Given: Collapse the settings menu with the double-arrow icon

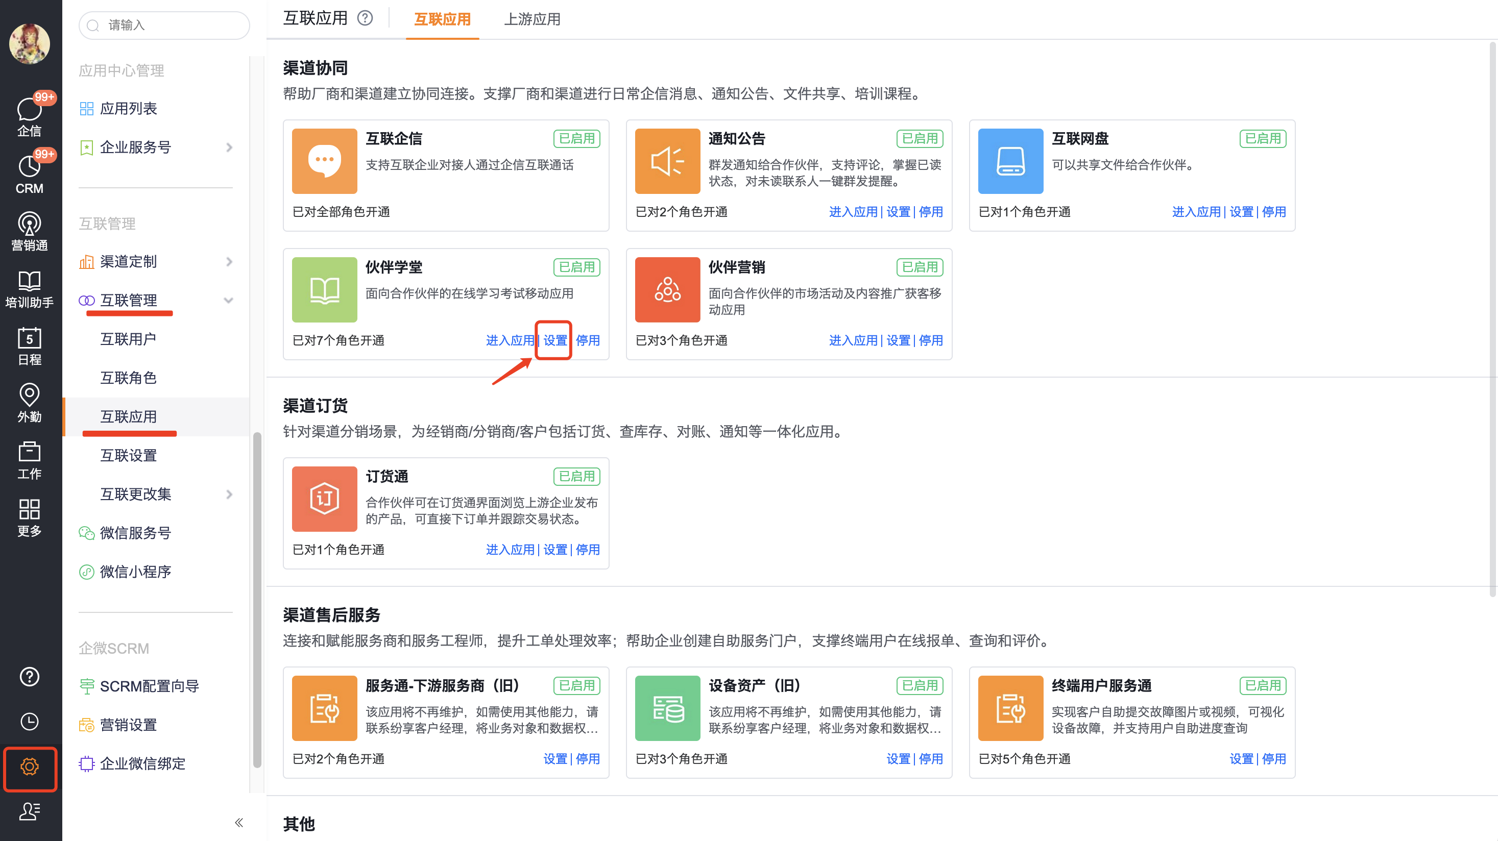Looking at the screenshot, I should click(239, 823).
